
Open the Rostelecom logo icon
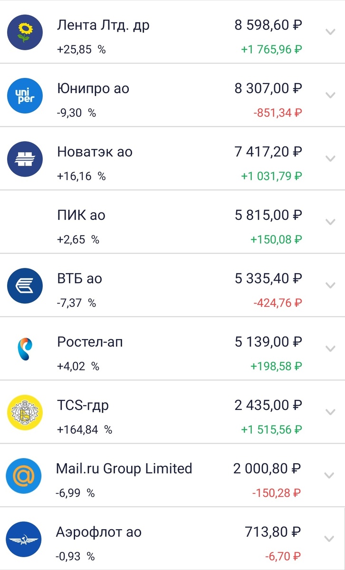tap(25, 349)
